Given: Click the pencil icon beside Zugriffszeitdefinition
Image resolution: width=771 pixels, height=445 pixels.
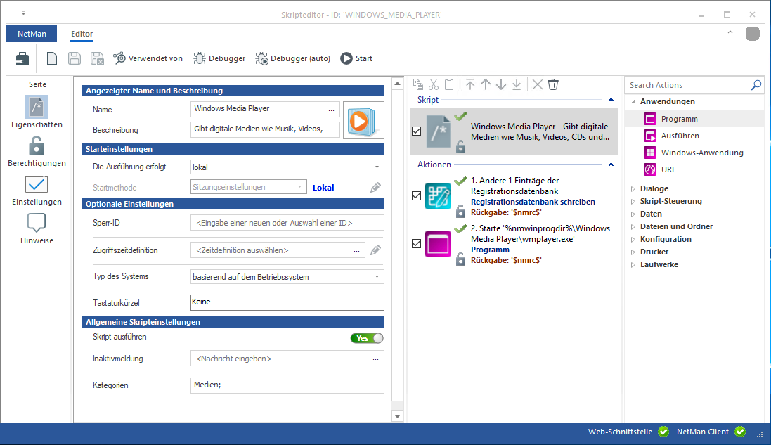Looking at the screenshot, I should [376, 250].
